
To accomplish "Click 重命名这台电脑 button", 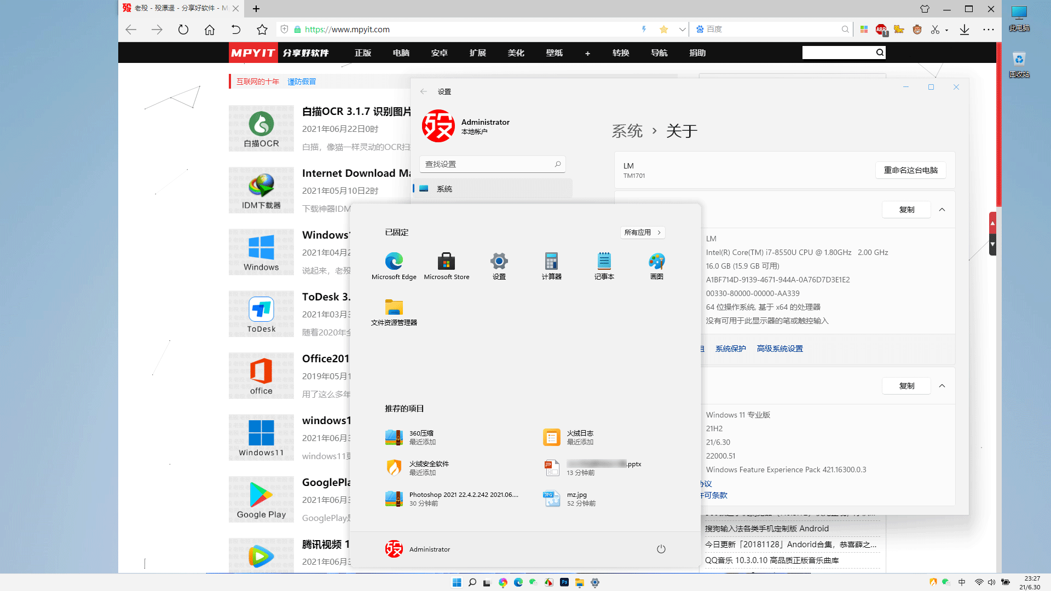I will [910, 170].
